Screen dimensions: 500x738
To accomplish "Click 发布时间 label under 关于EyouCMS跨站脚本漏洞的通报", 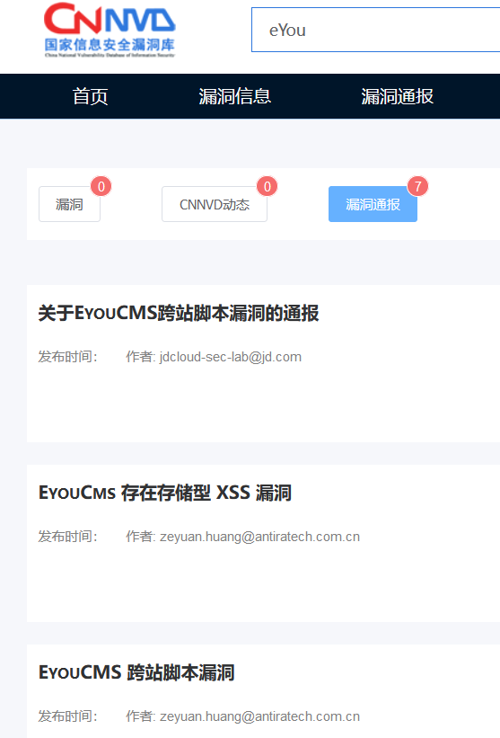I will [x=67, y=357].
